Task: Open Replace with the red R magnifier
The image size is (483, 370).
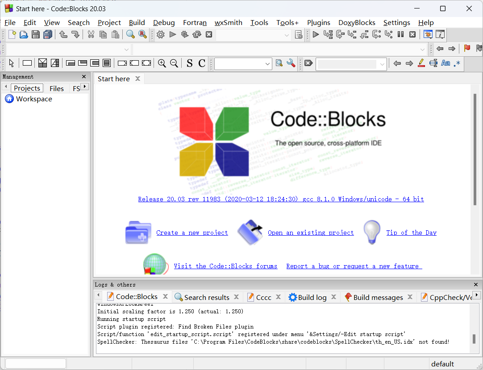Action: point(142,34)
